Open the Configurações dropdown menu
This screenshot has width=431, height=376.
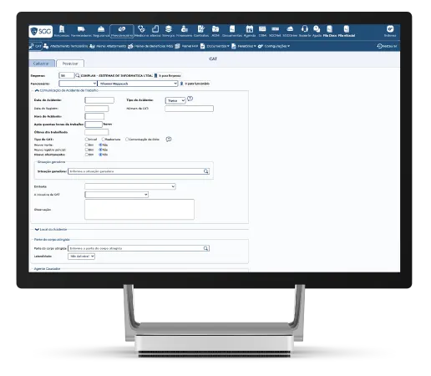(274, 46)
